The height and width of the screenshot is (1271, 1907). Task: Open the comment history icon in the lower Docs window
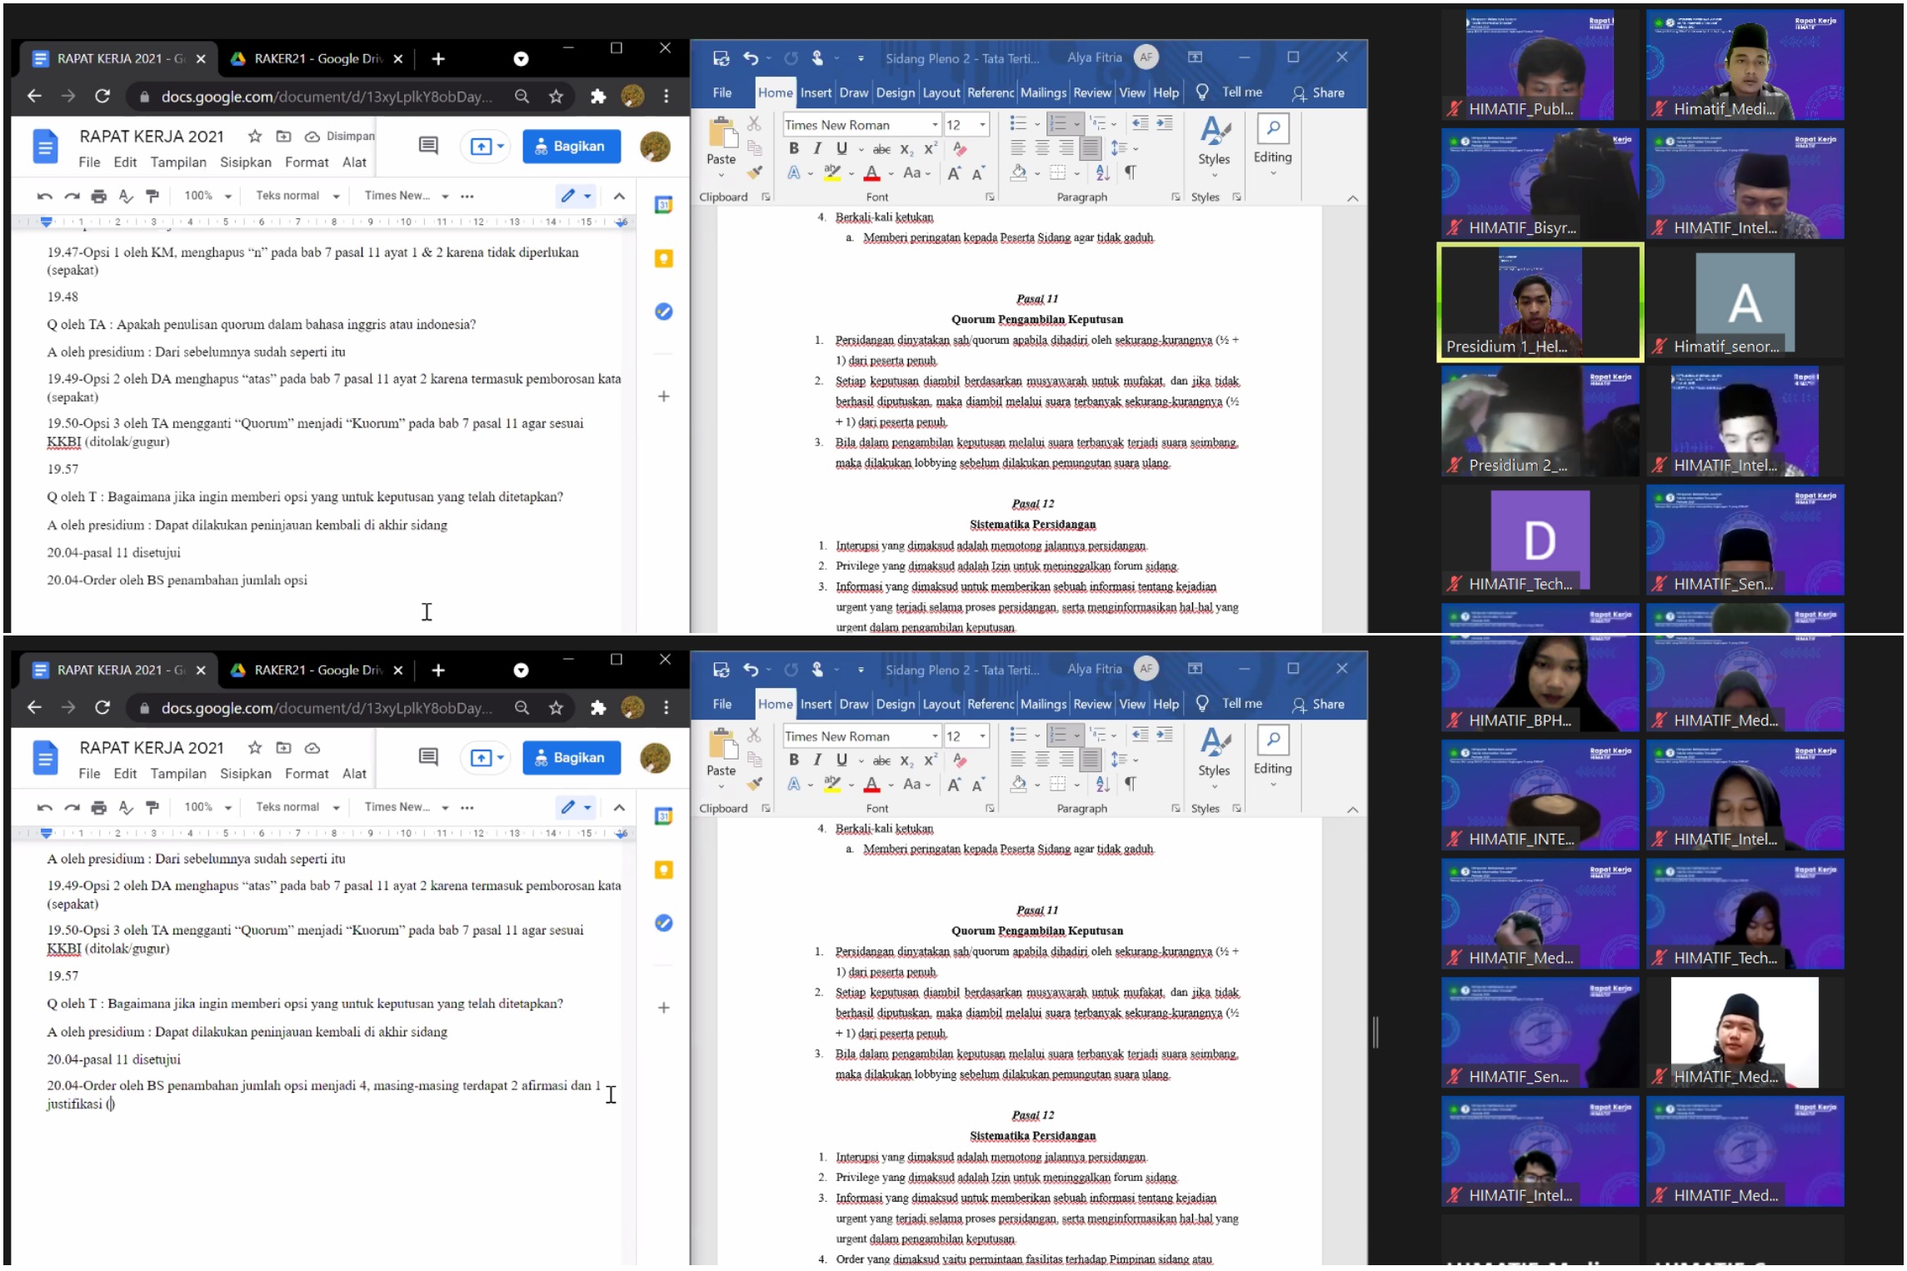tap(428, 757)
